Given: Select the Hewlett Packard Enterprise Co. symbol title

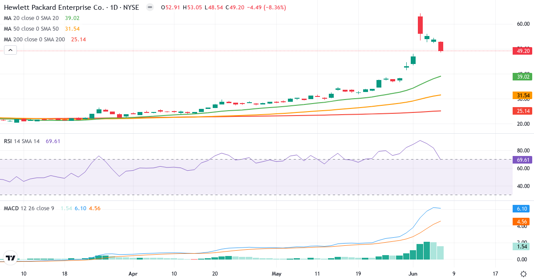Looking at the screenshot, I should coord(71,8).
